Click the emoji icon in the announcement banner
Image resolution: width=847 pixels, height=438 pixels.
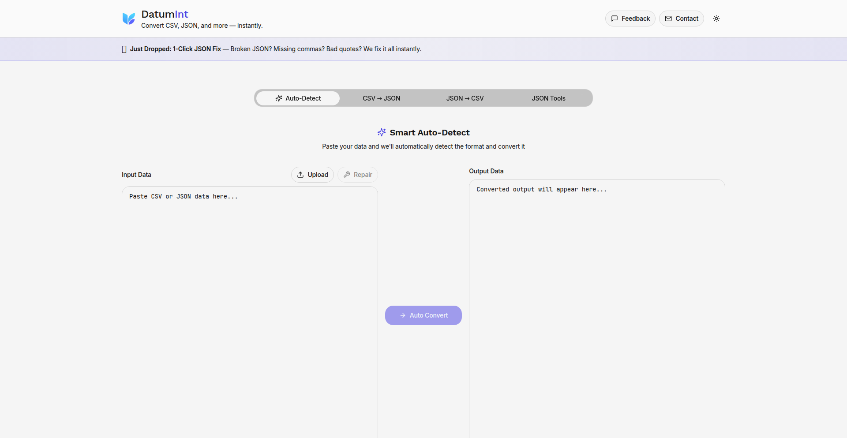click(x=124, y=49)
